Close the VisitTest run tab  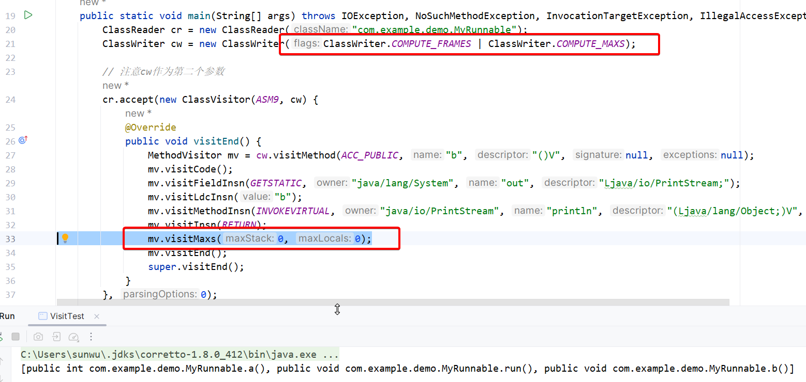coord(97,316)
